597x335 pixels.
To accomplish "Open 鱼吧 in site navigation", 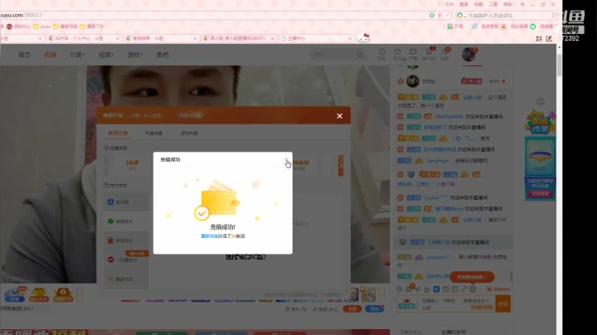I will point(163,55).
